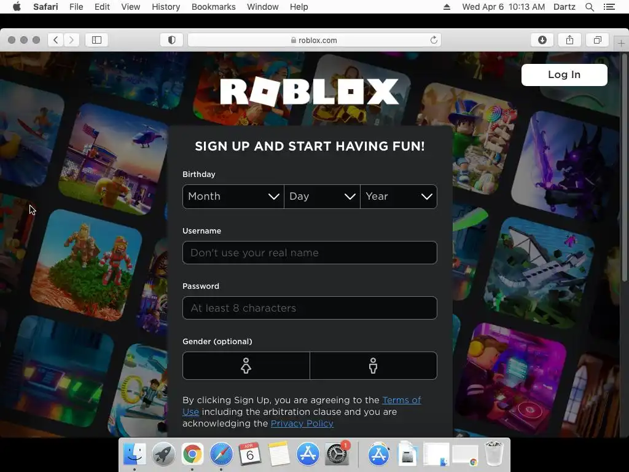Screen dimensions: 629x472
Task: Expand the Year birthday dropdown
Action: [399, 196]
